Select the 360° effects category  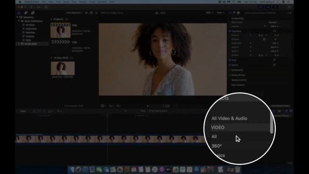click(x=216, y=146)
